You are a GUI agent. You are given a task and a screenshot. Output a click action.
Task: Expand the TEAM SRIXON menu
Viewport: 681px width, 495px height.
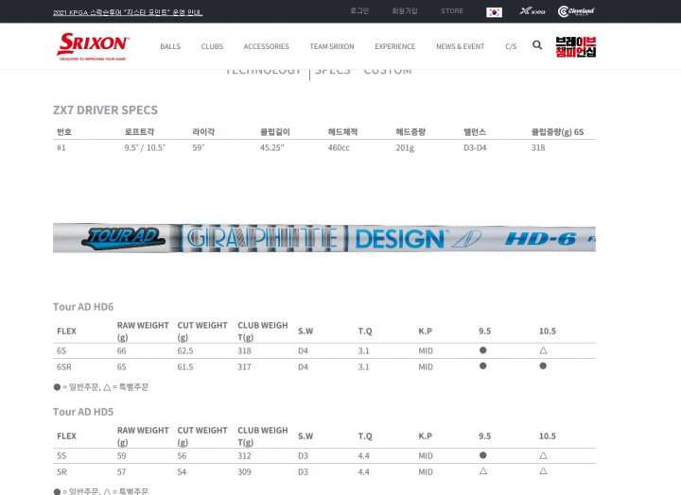pyautogui.click(x=332, y=46)
